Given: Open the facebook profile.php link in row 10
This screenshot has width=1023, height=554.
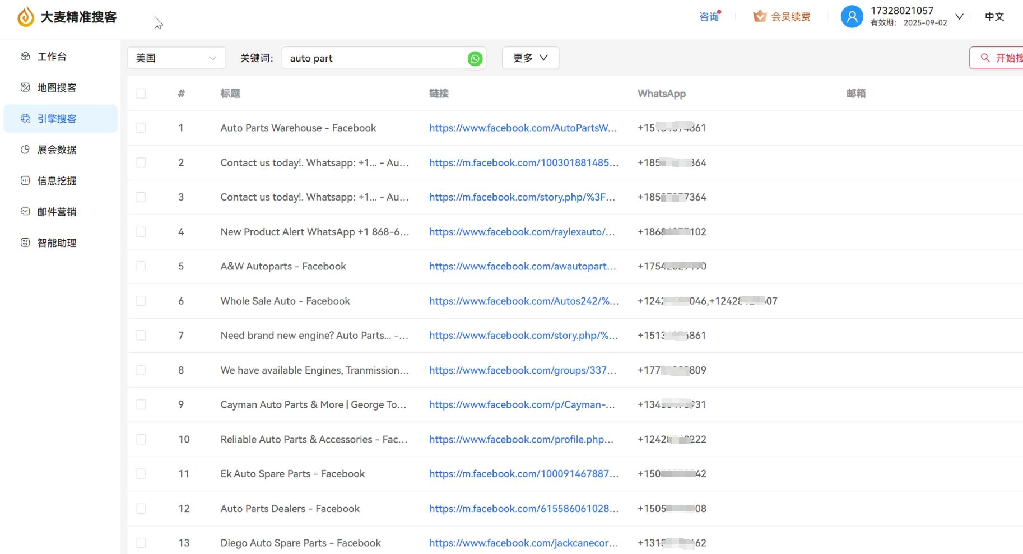Looking at the screenshot, I should click(x=521, y=439).
